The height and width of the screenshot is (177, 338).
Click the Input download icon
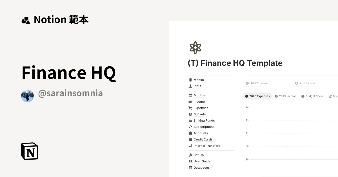(190, 86)
